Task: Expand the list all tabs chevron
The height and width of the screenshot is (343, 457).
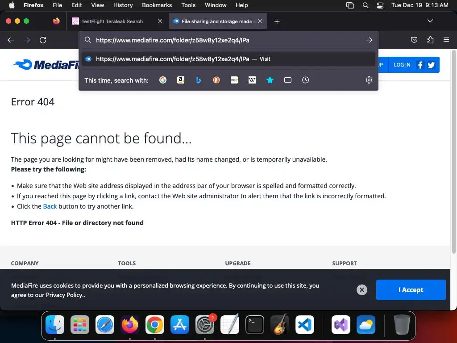Action: point(430,21)
